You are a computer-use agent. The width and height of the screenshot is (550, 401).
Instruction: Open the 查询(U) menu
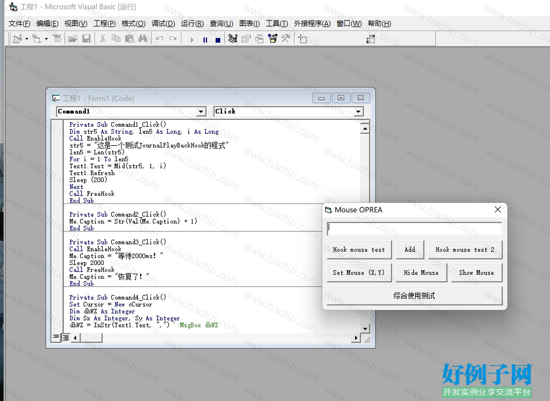click(x=221, y=24)
